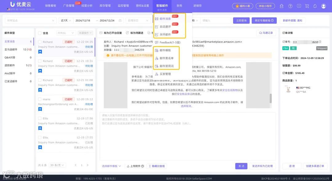Click the icon beside 关怀邮件
This screenshot has height=181, width=332.
pyautogui.click(x=156, y=34)
